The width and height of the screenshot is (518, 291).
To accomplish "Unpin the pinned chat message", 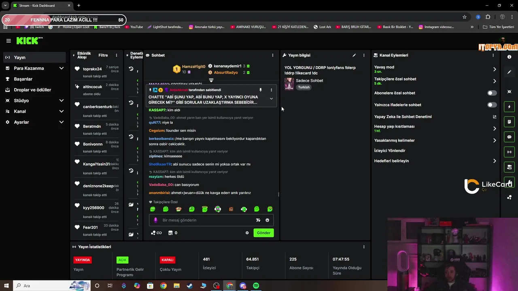I will [261, 90].
